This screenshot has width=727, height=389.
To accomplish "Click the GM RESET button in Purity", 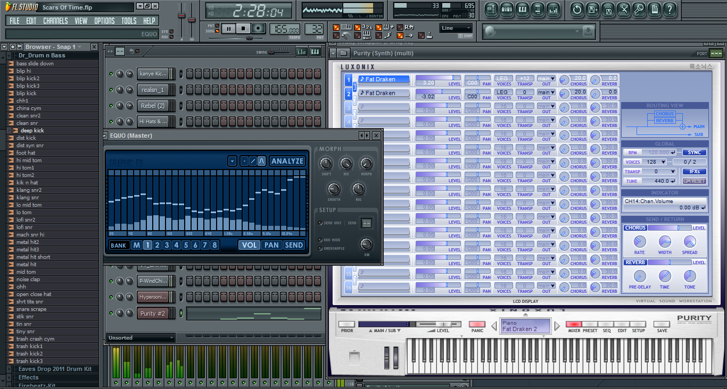I will point(695,181).
